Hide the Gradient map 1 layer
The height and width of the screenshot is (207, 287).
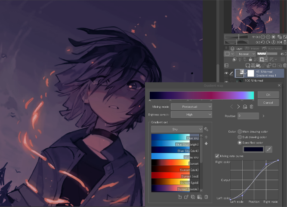tap(227, 72)
